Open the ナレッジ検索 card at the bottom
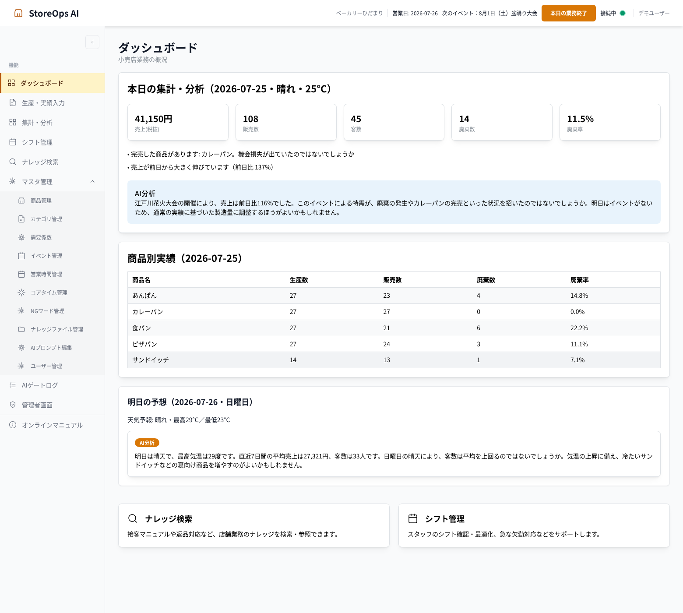Image resolution: width=683 pixels, height=613 pixels. click(254, 525)
